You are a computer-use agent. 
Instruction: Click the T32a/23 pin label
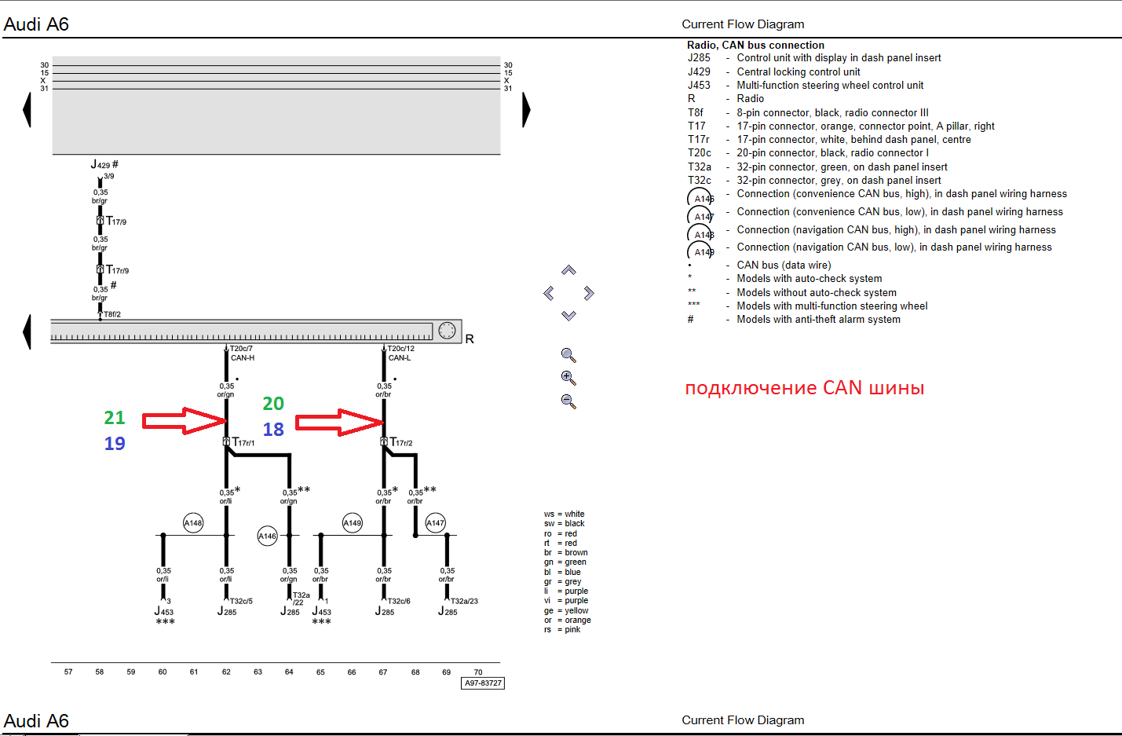(x=464, y=601)
